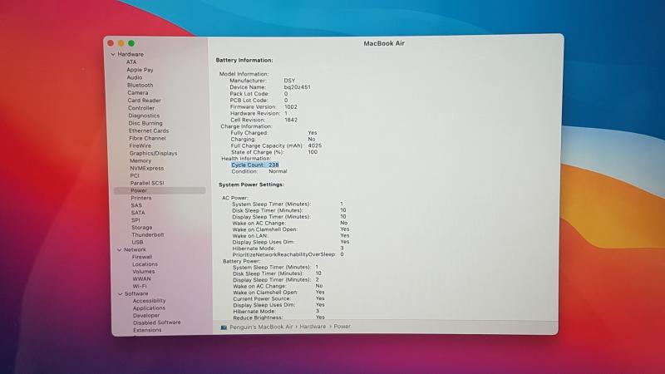Select ATA in the sidebar

(x=131, y=62)
